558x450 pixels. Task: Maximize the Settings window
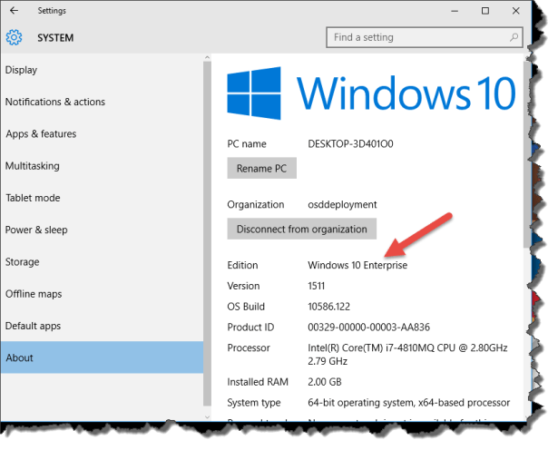[485, 11]
